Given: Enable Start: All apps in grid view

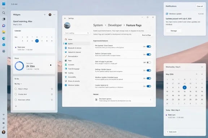Looking at the screenshot, I should pyautogui.click(x=149, y=63).
